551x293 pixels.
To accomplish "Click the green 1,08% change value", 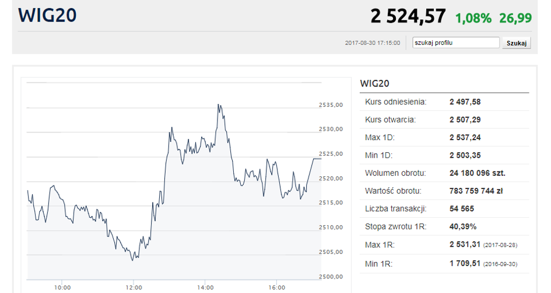I will click(473, 18).
